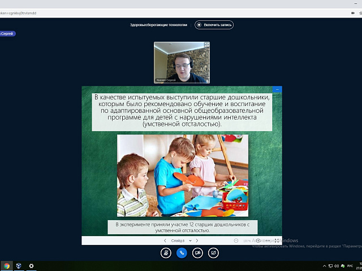Click the blue audio phone button

(x=182, y=253)
